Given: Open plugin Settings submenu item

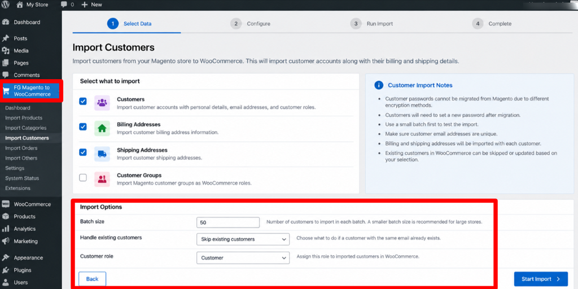Looking at the screenshot, I should click(15, 168).
